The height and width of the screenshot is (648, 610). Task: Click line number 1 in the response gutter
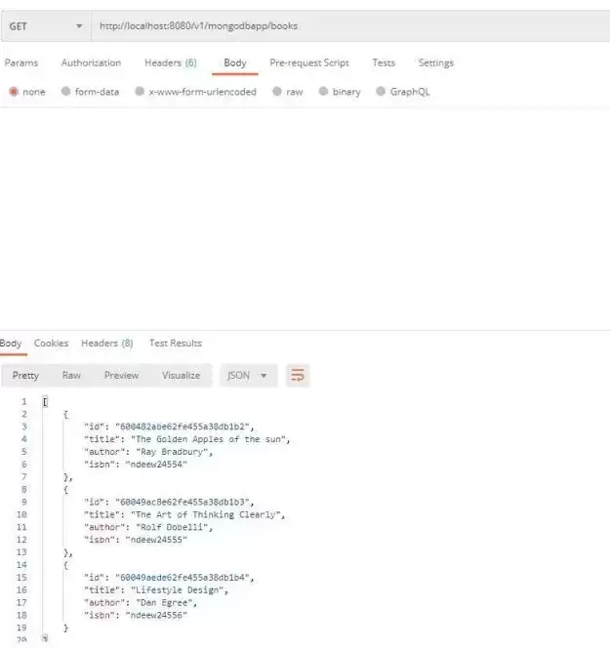[x=24, y=401]
